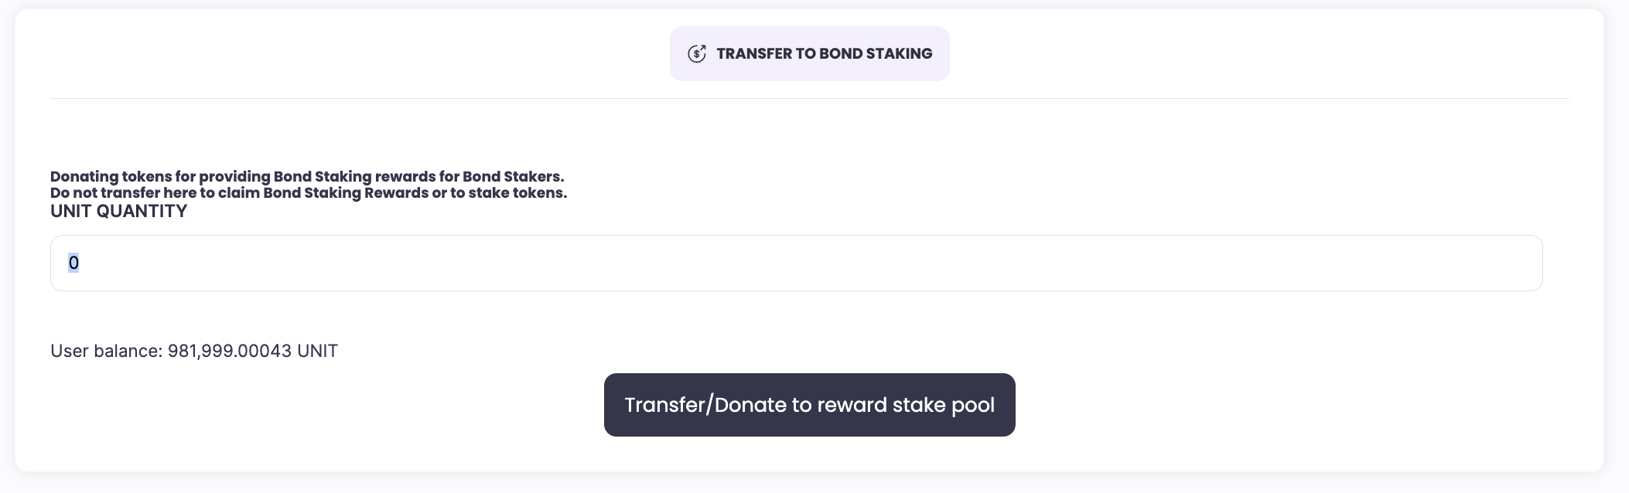Click the right end of quantity field
The image size is (1629, 493).
pos(1516,263)
